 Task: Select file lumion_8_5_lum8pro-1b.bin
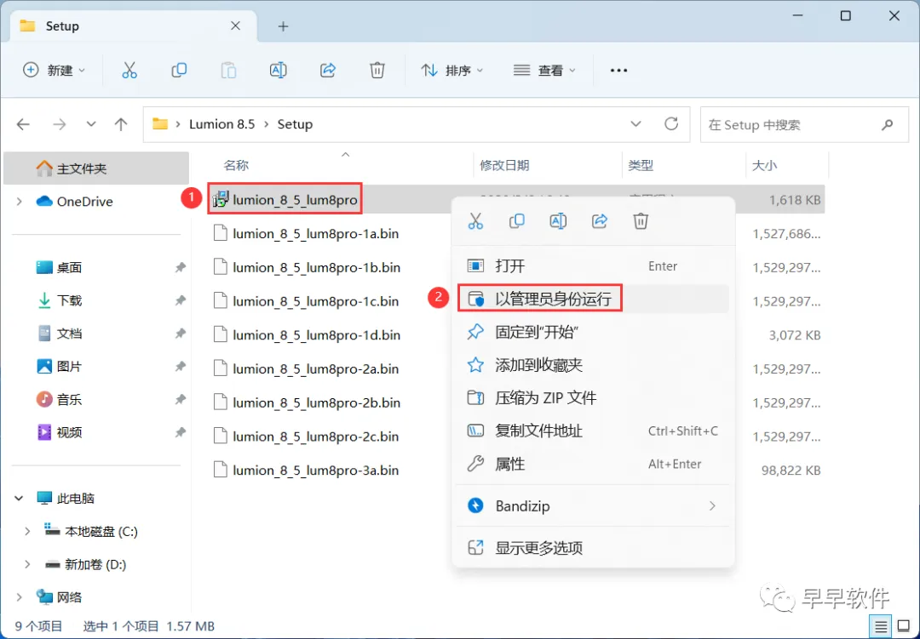(x=307, y=267)
